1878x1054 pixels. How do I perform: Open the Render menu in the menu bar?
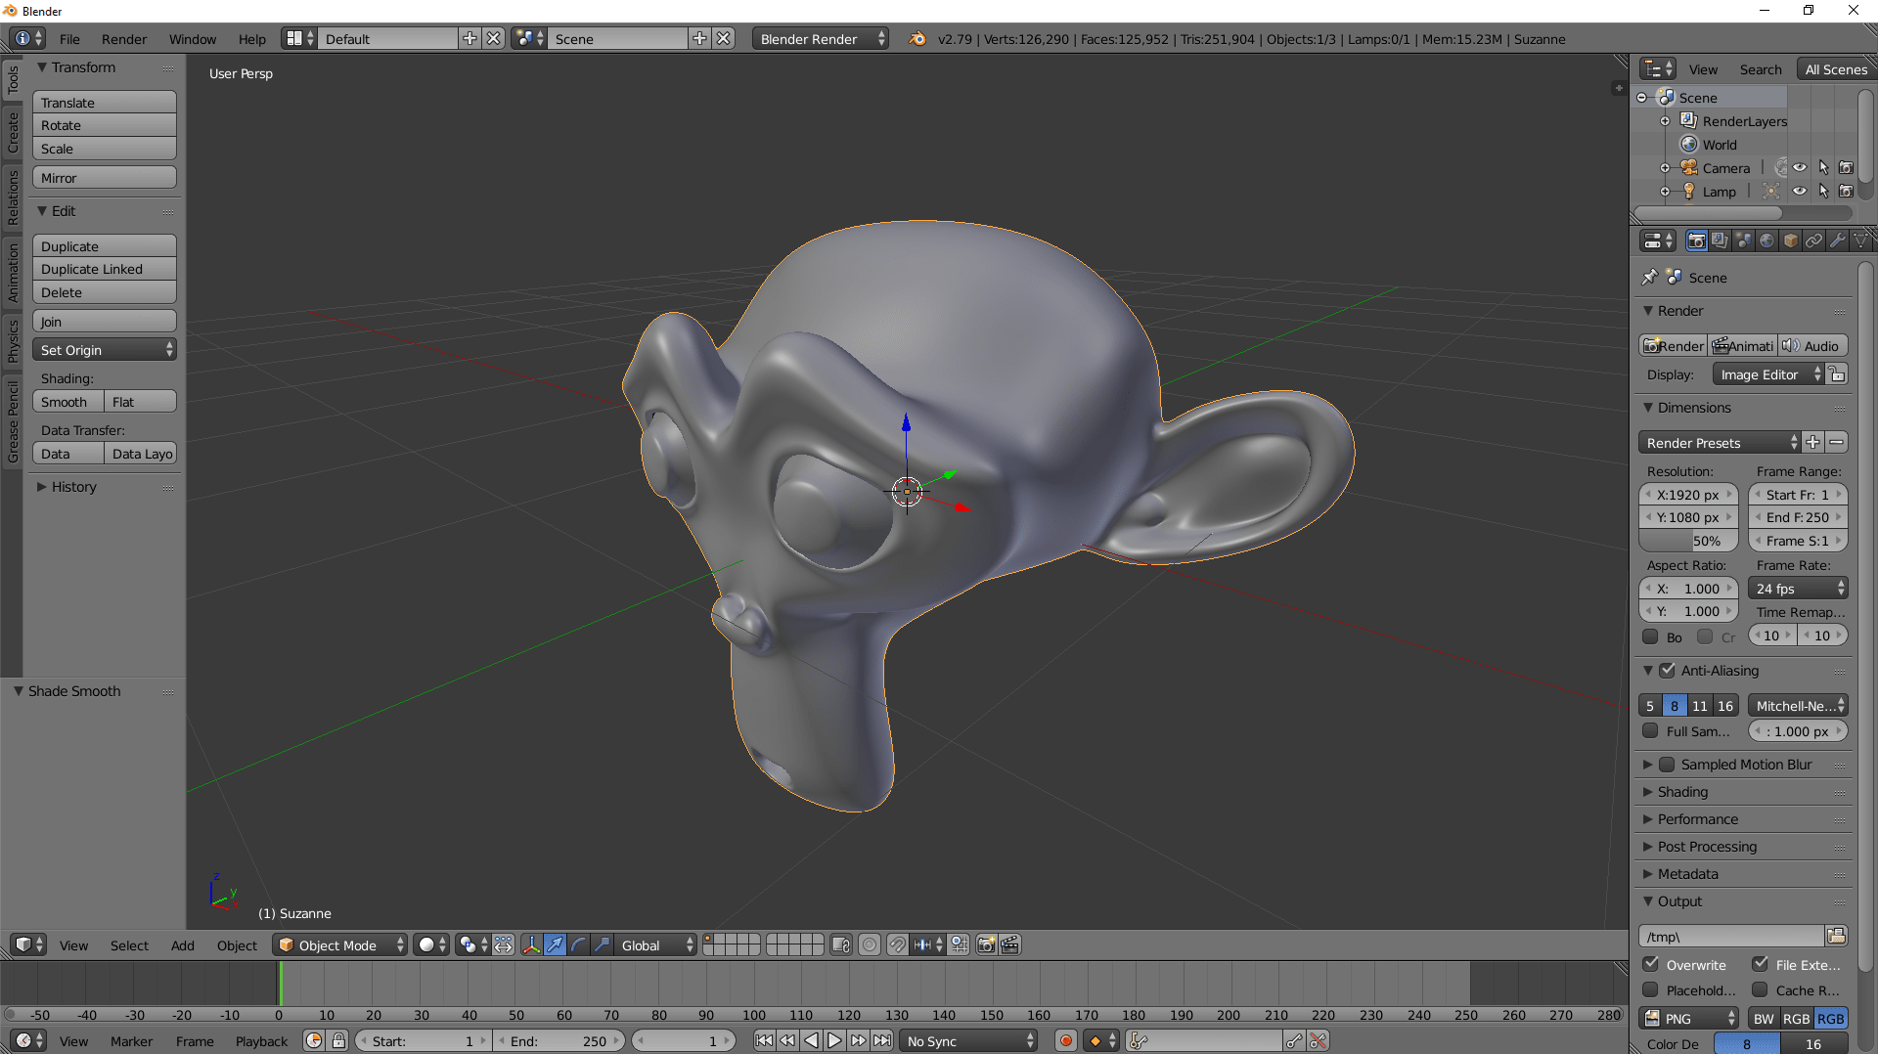click(x=123, y=39)
